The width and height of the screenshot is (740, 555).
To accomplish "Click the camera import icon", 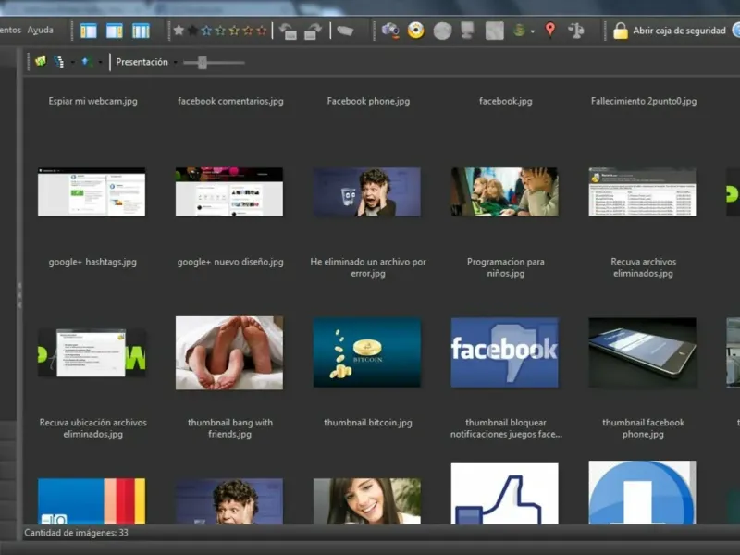I will click(390, 31).
